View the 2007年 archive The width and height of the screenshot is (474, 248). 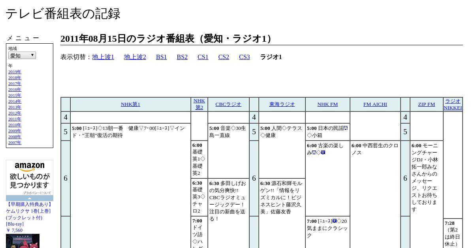tap(15, 143)
